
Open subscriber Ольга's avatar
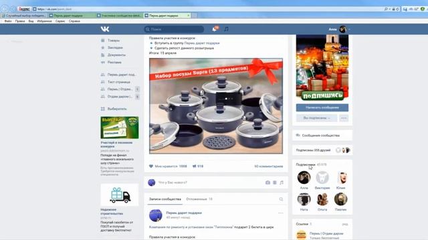pyautogui.click(x=322, y=199)
